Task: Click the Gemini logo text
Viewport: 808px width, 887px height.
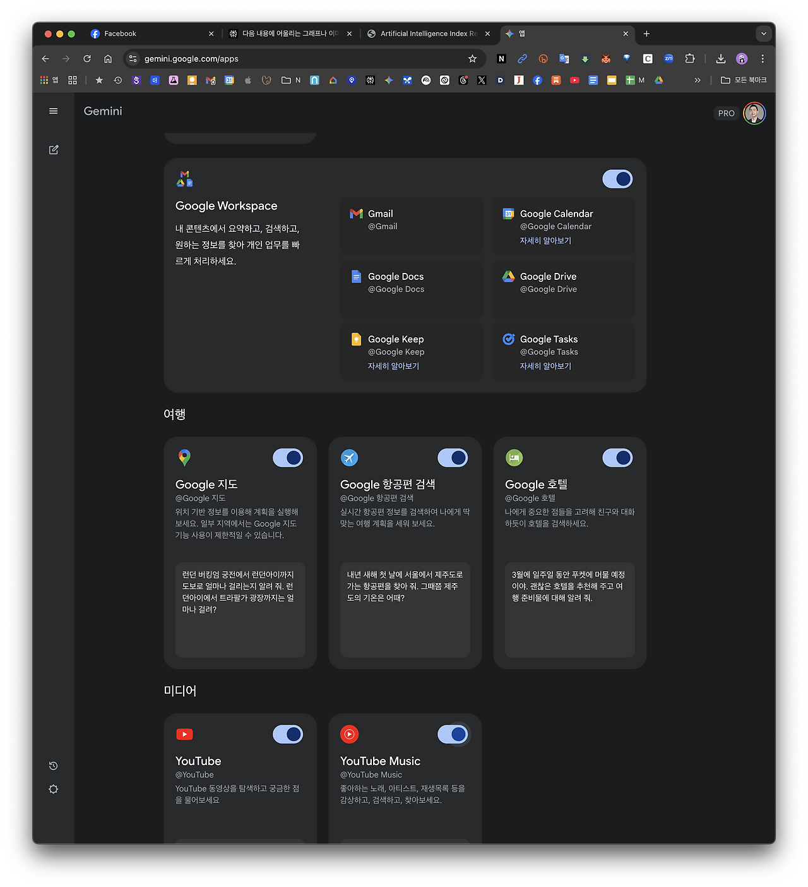Action: coord(103,111)
